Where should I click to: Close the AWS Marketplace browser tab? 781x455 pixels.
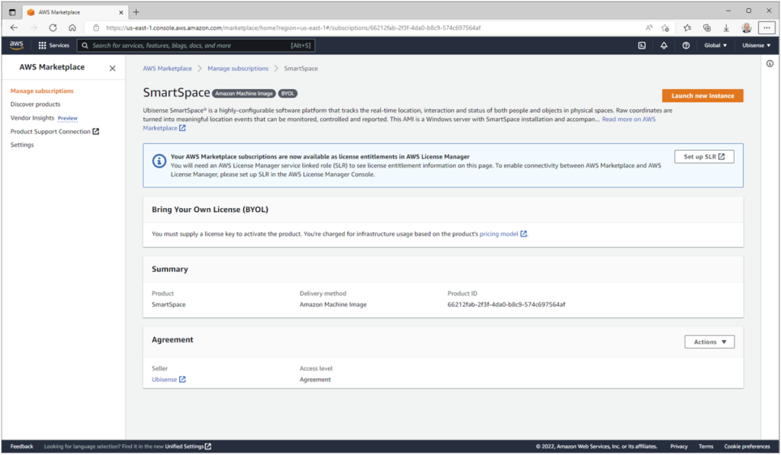click(121, 12)
